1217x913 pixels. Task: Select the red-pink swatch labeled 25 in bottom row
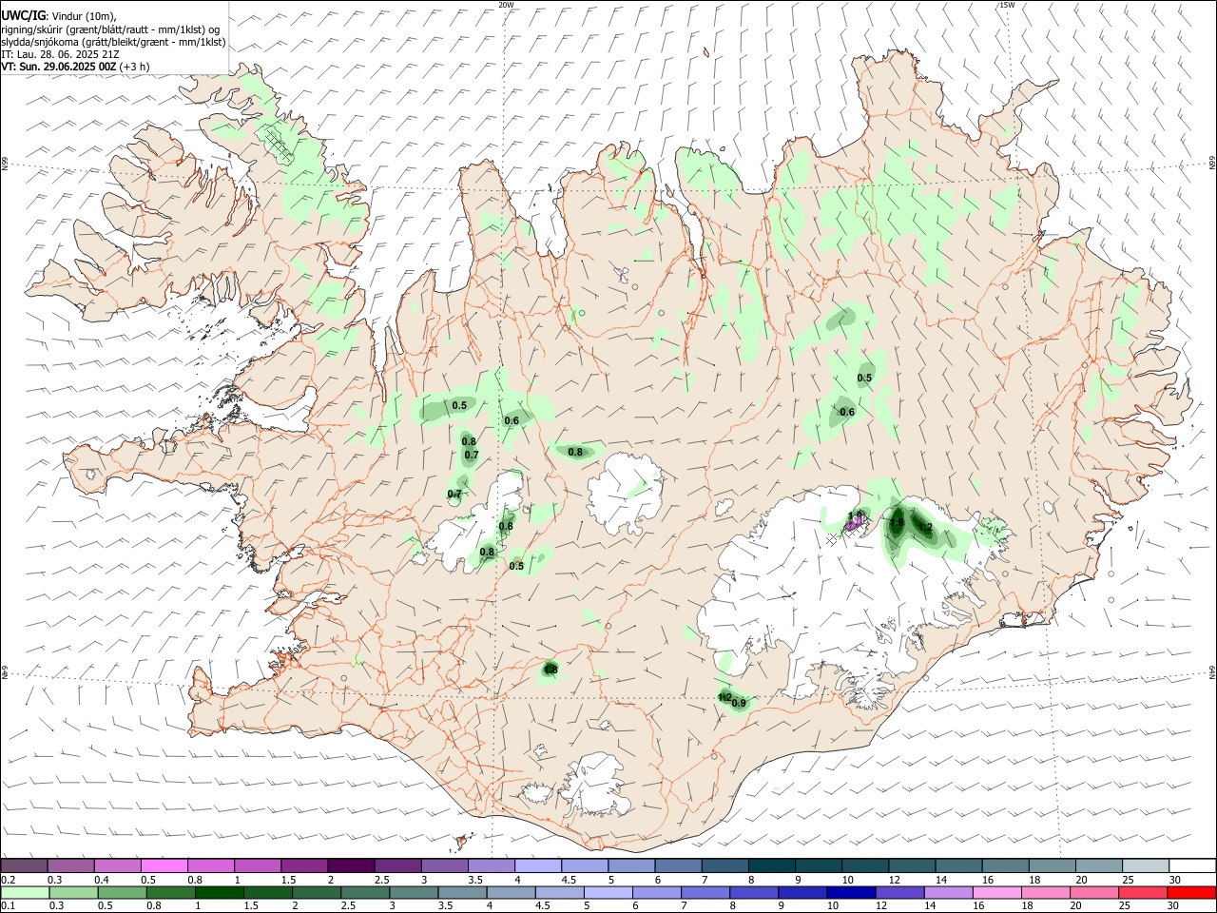(1142, 892)
